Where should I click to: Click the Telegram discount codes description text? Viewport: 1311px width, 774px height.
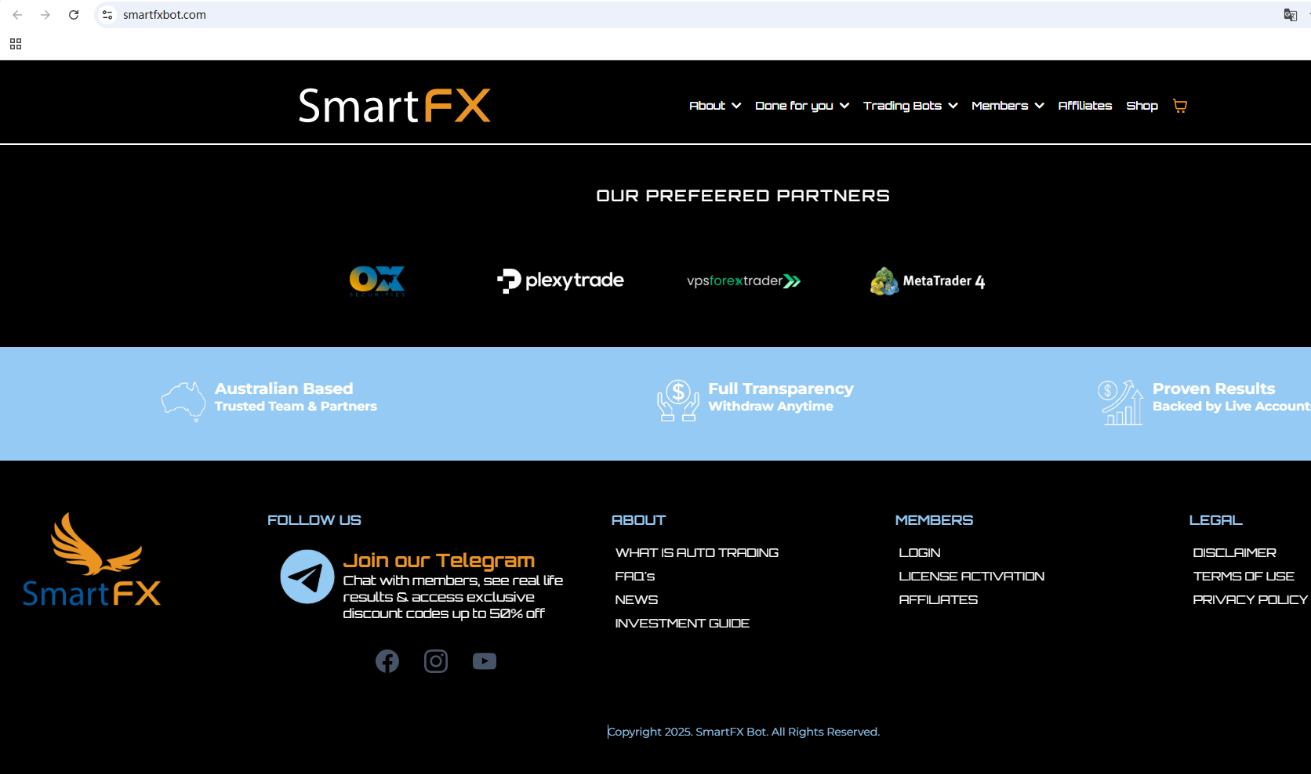point(453,597)
